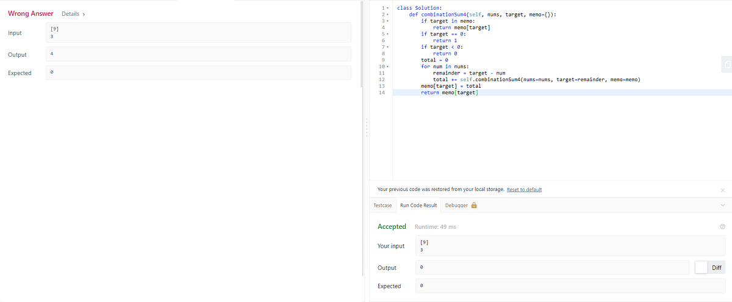This screenshot has height=302, width=732.
Task: Click the Accepted status text
Action: (x=392, y=226)
